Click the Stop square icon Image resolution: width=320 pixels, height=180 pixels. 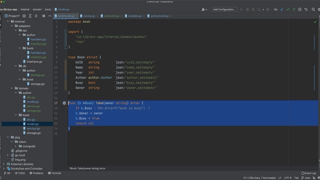(268, 9)
